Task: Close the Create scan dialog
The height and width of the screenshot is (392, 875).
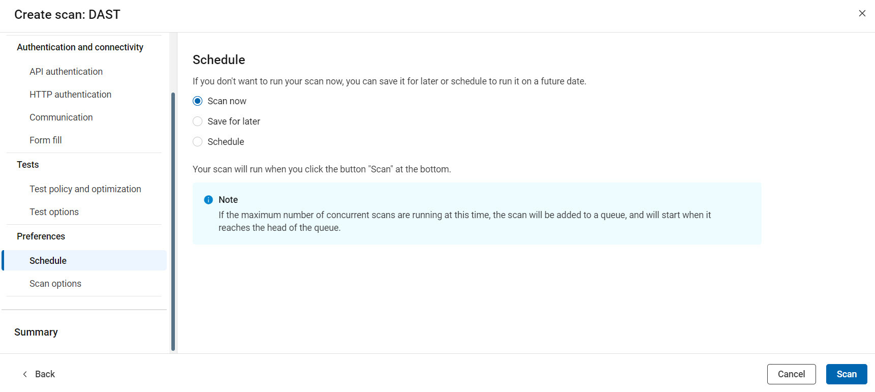Action: (x=862, y=13)
